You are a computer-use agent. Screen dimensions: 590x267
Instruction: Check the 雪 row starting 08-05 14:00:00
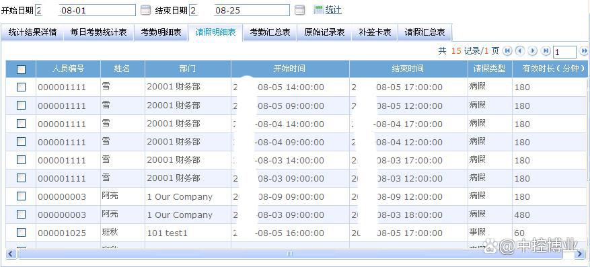(21, 87)
